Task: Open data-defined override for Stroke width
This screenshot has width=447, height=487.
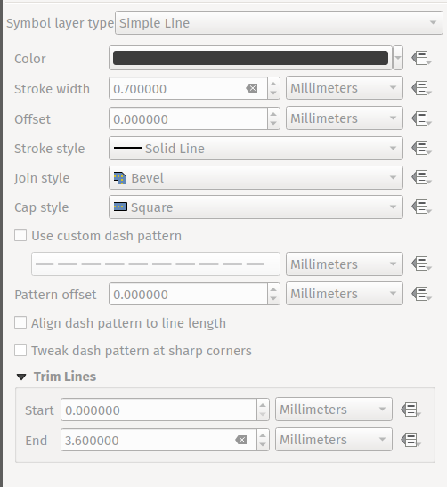Action: tap(421, 88)
